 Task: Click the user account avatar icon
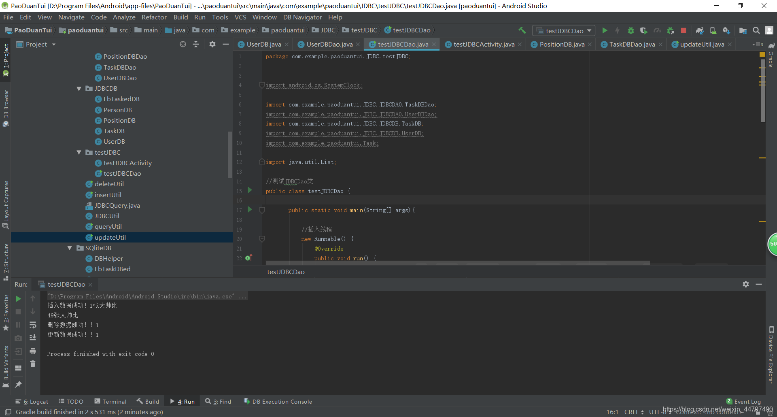pos(769,30)
